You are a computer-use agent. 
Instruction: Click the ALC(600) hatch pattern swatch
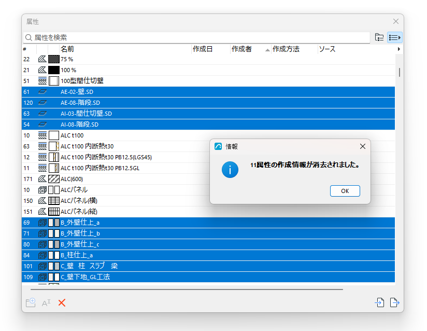click(x=54, y=179)
